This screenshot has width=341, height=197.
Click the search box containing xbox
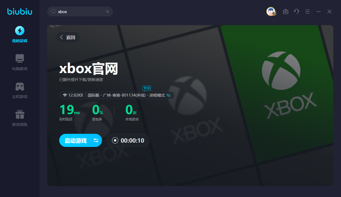coord(80,11)
